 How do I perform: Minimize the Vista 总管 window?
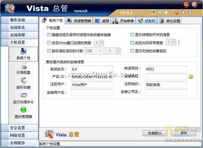(186, 5)
